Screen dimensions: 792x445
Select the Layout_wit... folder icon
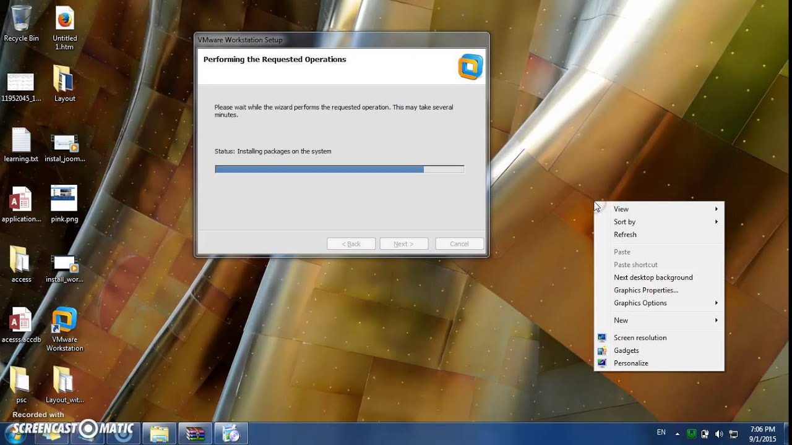click(64, 385)
